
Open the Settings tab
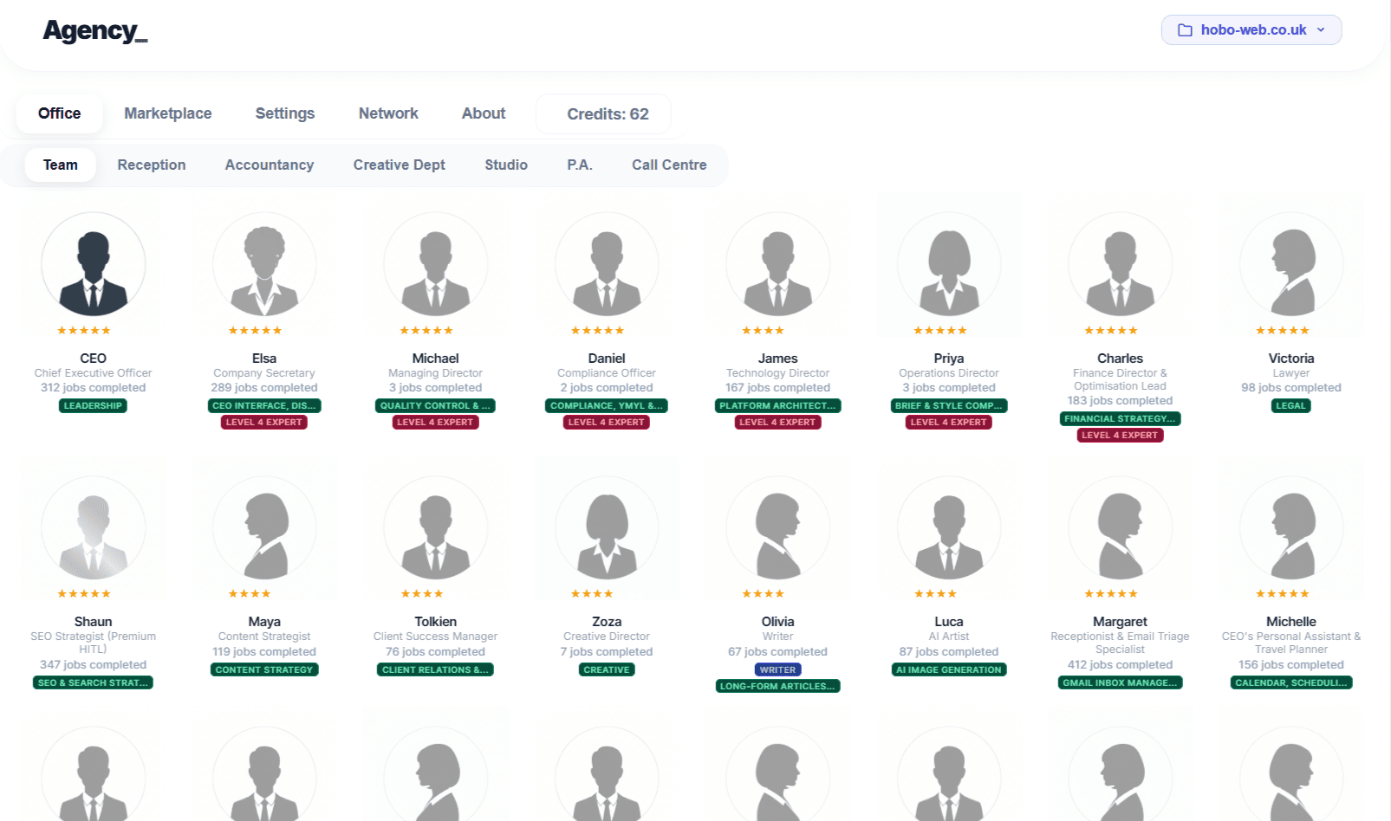[284, 113]
